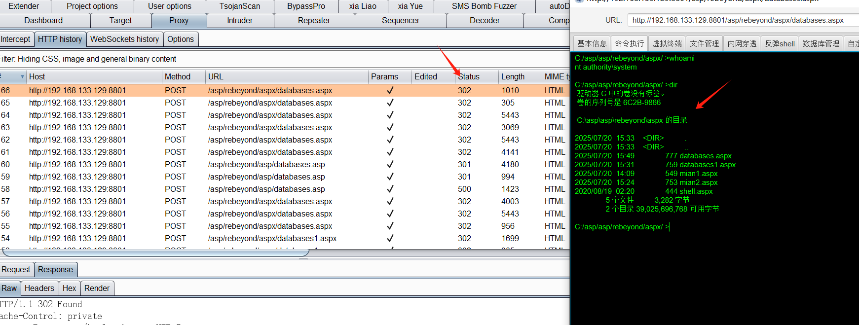Switch to the Repeater tab
Screen dimensions: 859x325
tap(314, 20)
